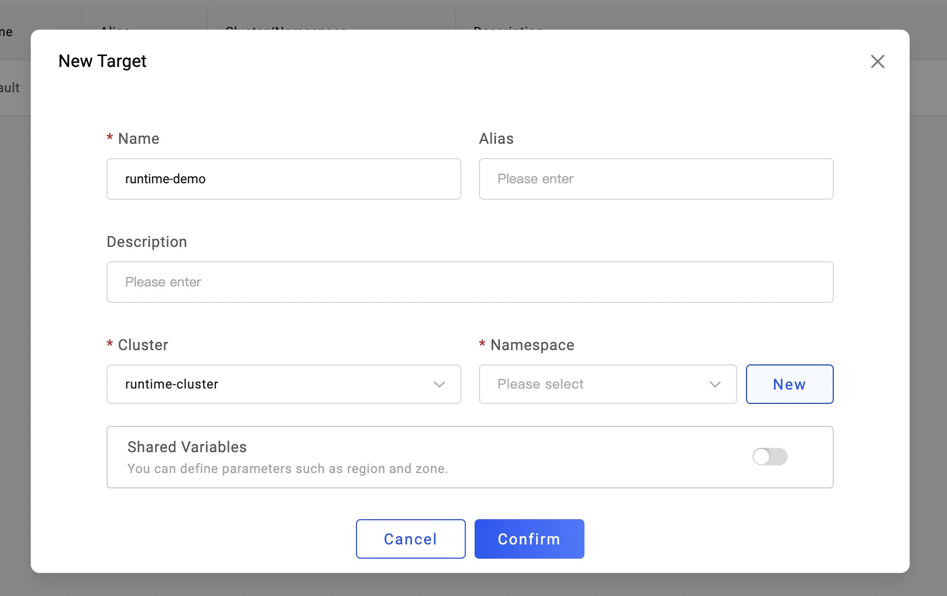Click the Namespace field label
Image resolution: width=947 pixels, height=596 pixels.
pos(532,345)
